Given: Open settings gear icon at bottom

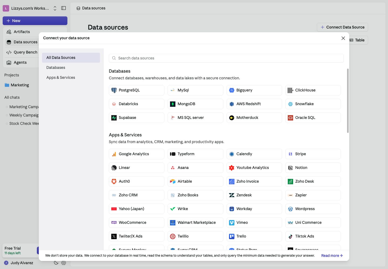Looking at the screenshot, I should tap(64, 263).
